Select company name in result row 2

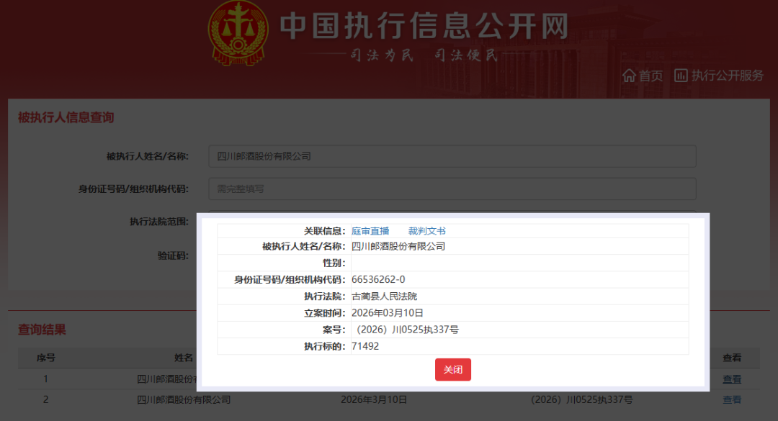pos(184,399)
